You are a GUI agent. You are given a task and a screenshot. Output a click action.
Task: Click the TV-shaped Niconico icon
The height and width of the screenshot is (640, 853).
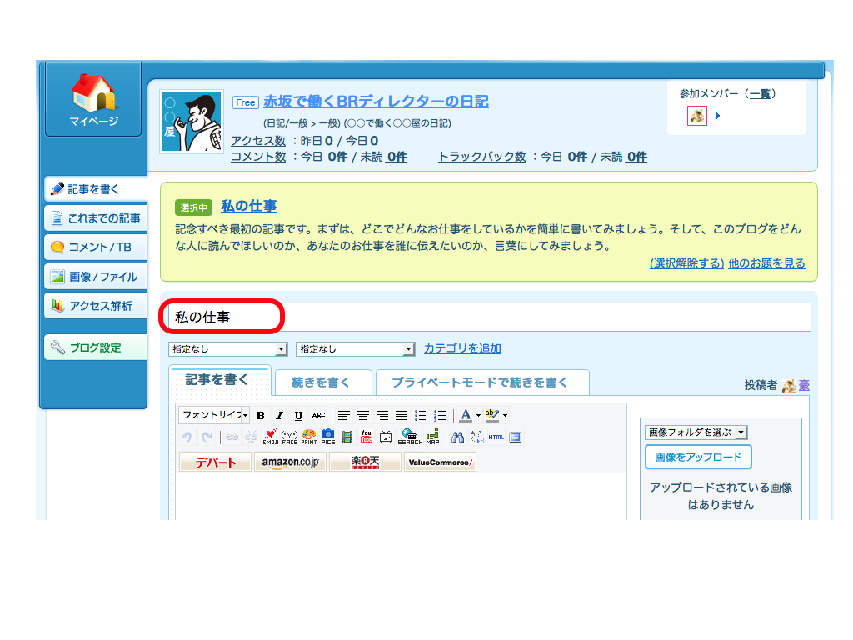click(386, 437)
